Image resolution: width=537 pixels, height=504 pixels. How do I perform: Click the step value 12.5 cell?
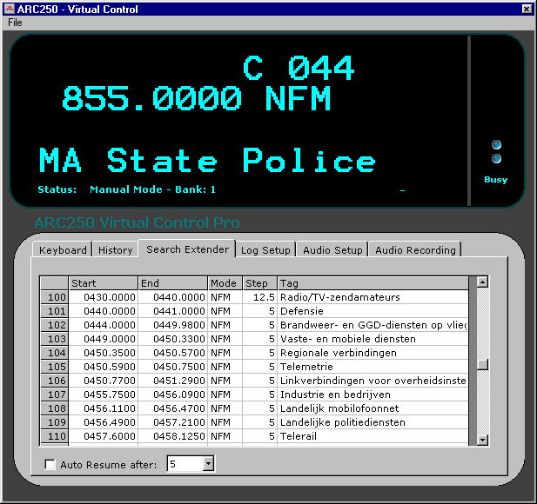coord(260,297)
